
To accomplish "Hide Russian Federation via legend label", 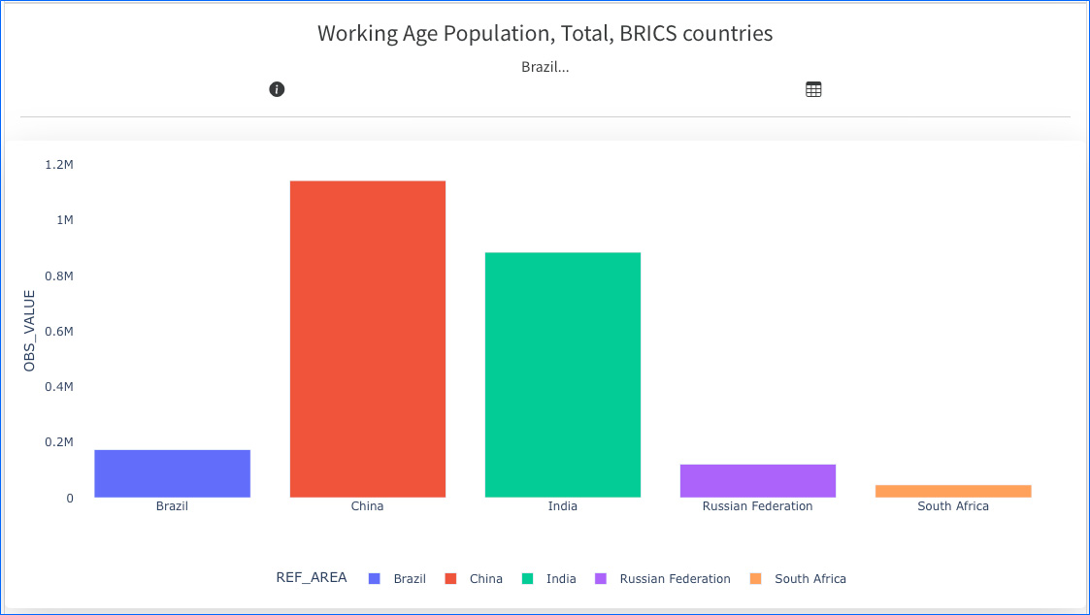I will pyautogui.click(x=675, y=579).
